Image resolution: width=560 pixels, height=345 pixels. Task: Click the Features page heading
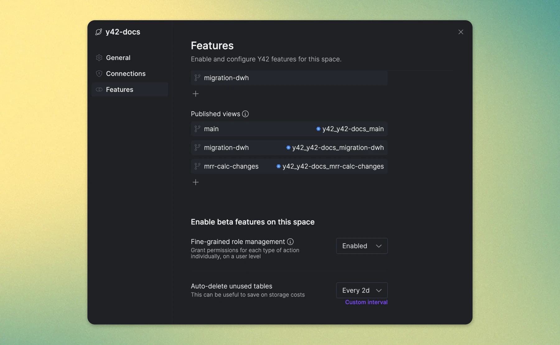pyautogui.click(x=212, y=46)
